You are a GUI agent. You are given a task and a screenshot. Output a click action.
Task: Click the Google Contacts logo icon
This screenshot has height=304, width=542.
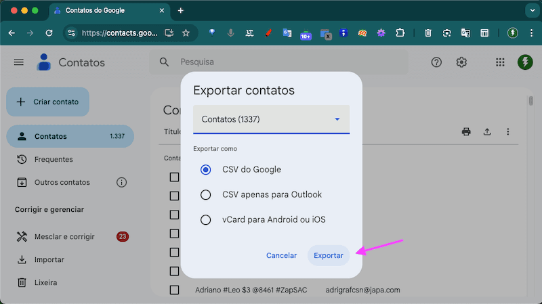[44, 62]
